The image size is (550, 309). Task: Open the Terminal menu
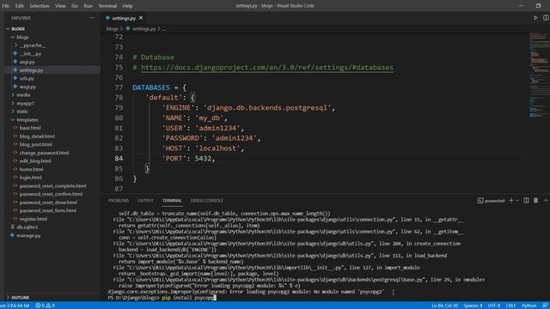pos(107,6)
